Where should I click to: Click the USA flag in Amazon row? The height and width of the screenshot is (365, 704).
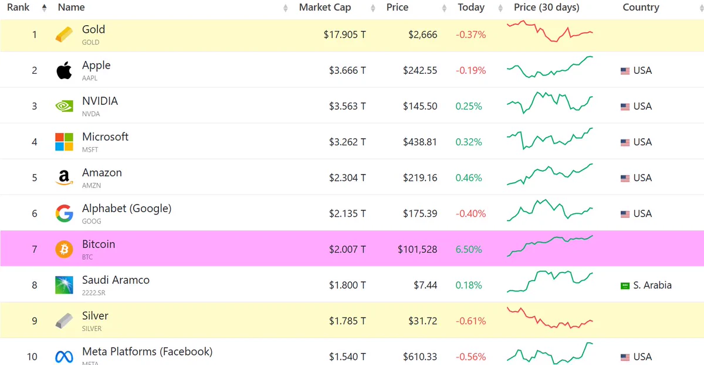pos(625,178)
